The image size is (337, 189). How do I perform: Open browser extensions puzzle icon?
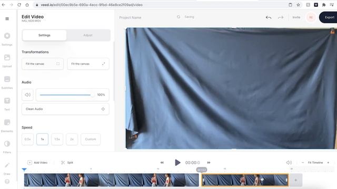coord(324,5)
